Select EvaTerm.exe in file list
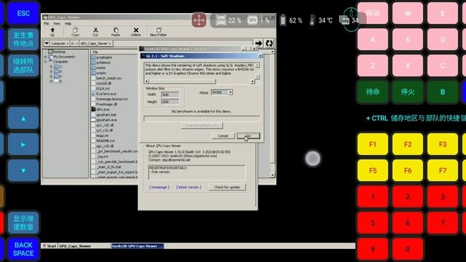Viewport: 466px width, 262px height. pyautogui.click(x=103, y=94)
